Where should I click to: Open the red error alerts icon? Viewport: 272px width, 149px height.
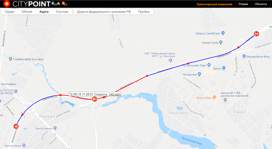[x=63, y=3]
